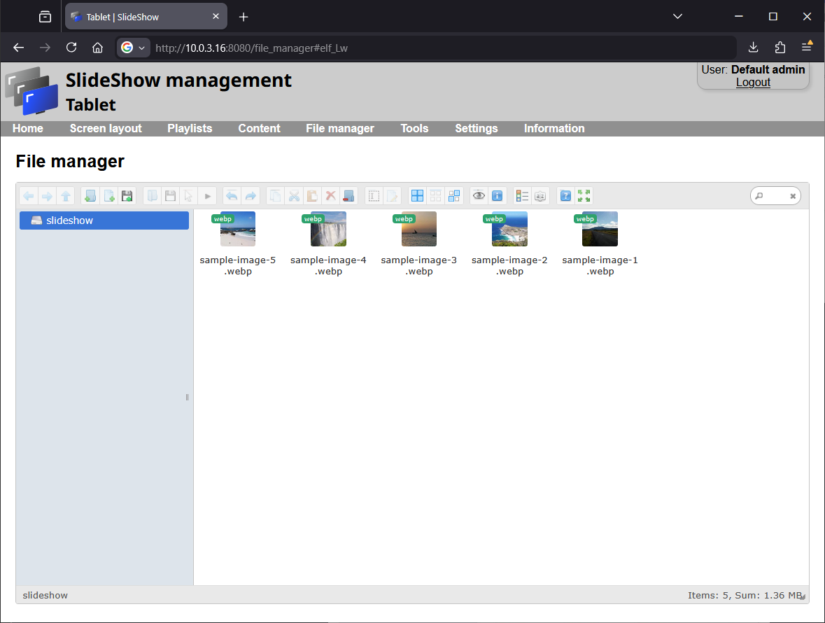The image size is (825, 623).
Task: Open the sort options dropdown
Action: [540, 196]
